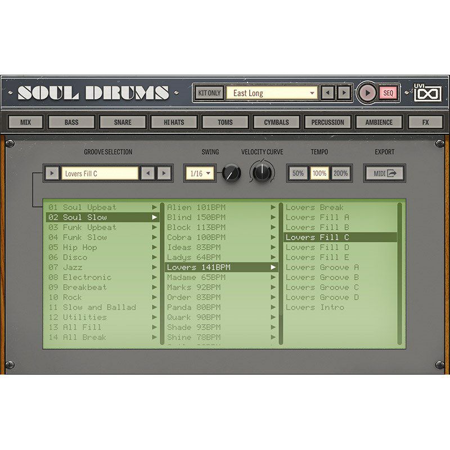
Task: Toggle the KIT ONLY button
Action: point(209,93)
